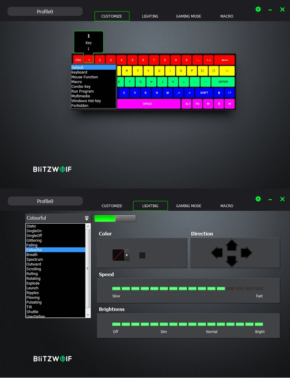Open MACRO tab in upper window

(x=227, y=16)
